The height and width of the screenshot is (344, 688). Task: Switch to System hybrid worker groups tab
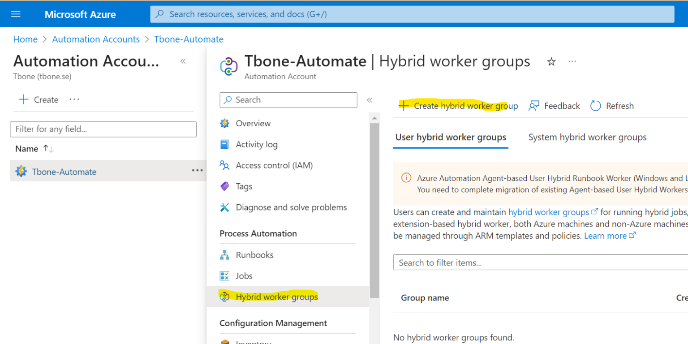point(587,137)
